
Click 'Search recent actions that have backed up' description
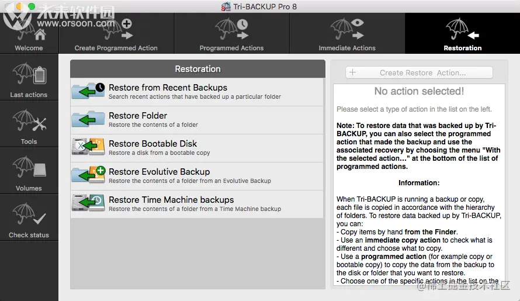(195, 96)
